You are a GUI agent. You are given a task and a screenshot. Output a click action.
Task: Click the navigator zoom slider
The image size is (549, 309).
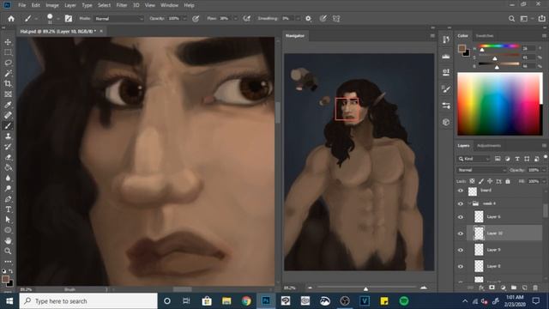click(365, 288)
